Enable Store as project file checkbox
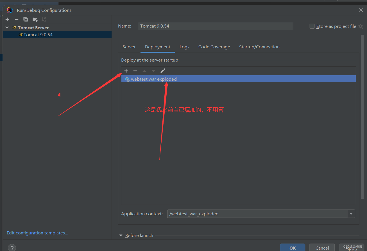The image size is (367, 251). pyautogui.click(x=312, y=26)
